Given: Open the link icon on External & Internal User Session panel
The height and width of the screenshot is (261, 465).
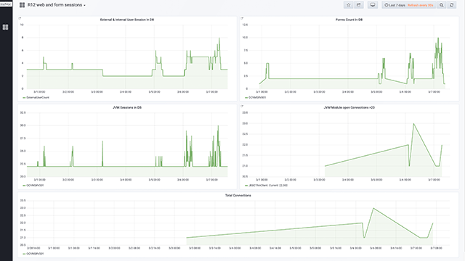Looking at the screenshot, I should tap(20, 18).
